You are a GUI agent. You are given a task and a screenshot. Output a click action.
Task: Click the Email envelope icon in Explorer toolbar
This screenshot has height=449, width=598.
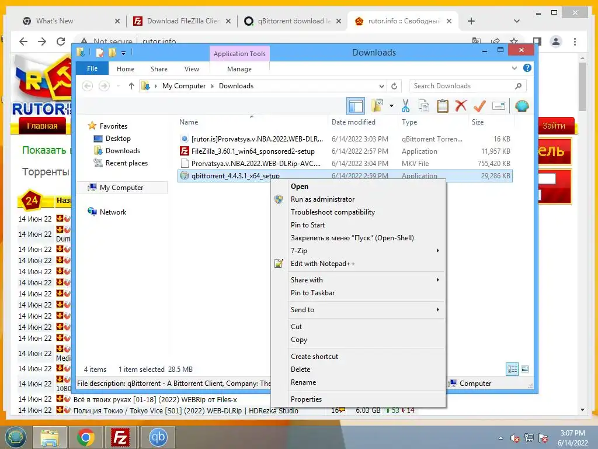pos(499,106)
